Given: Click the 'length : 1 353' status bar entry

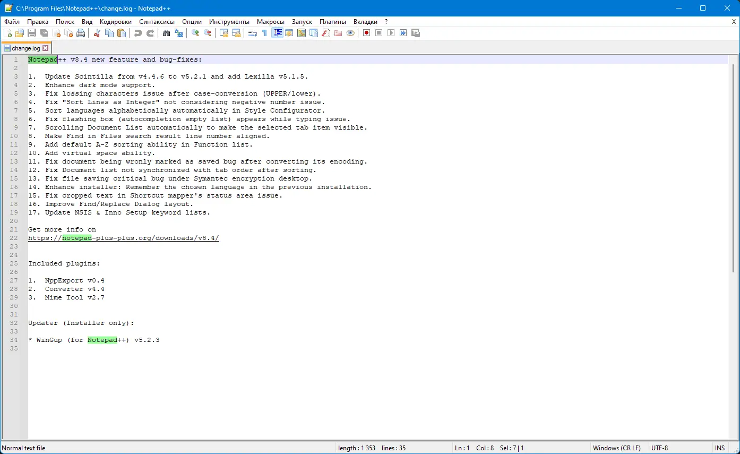Looking at the screenshot, I should coord(357,448).
